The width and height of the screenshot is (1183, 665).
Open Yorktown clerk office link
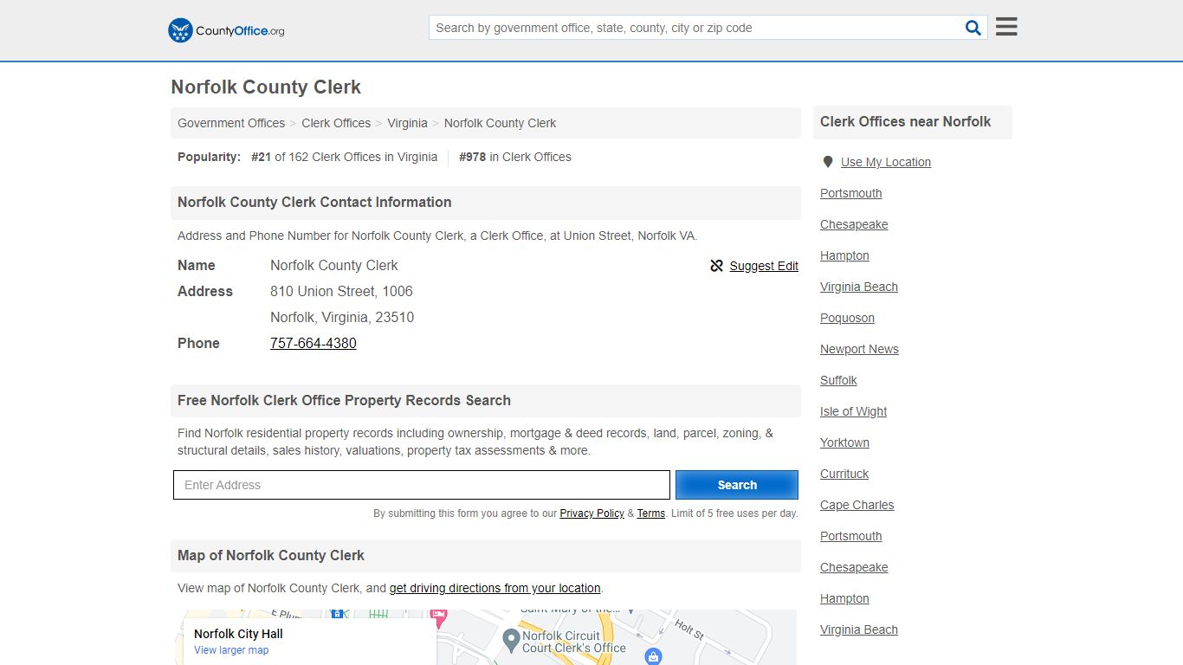pyautogui.click(x=844, y=442)
